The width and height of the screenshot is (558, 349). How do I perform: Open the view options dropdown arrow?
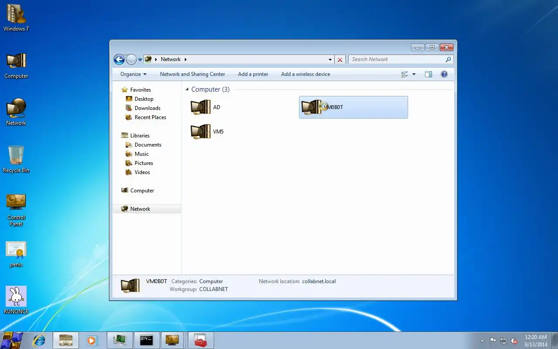coord(414,74)
